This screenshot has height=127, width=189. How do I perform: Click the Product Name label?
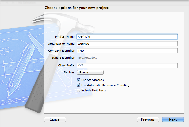65,37
